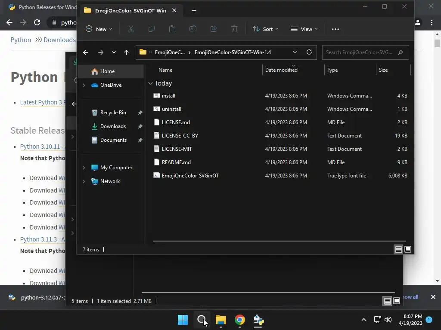Open Google Chrome from taskbar
This screenshot has width=441, height=330.
(239, 320)
